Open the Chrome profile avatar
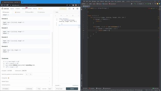Screen dimensions: 161x91 tap(76, 5)
